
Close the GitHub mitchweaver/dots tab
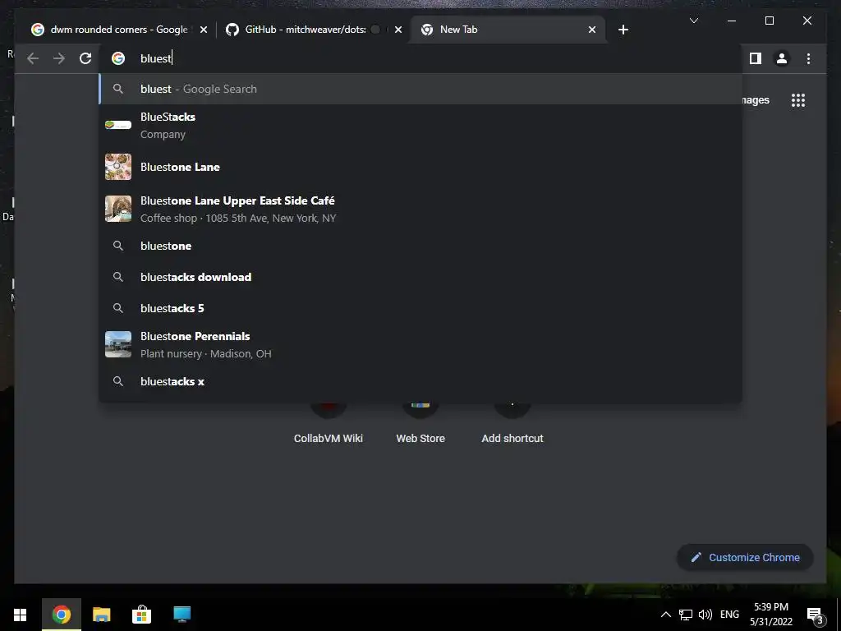pos(398,30)
